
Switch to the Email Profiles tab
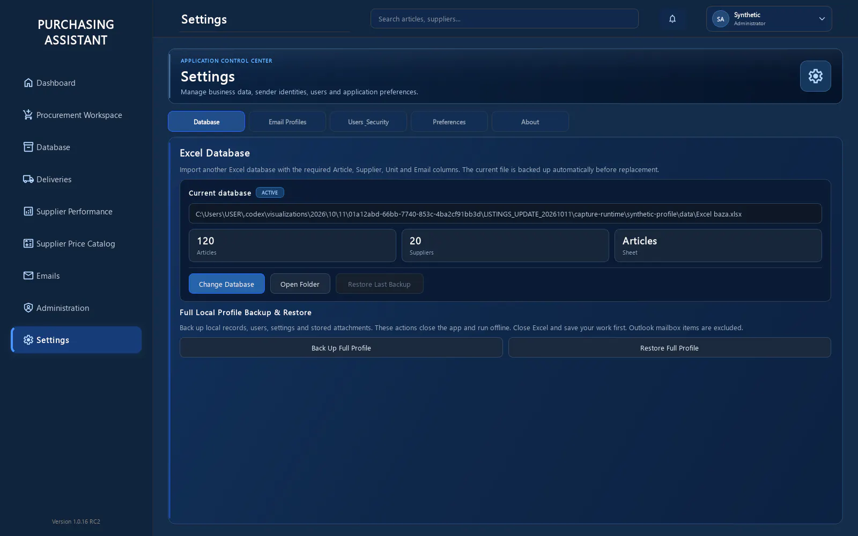(287, 122)
